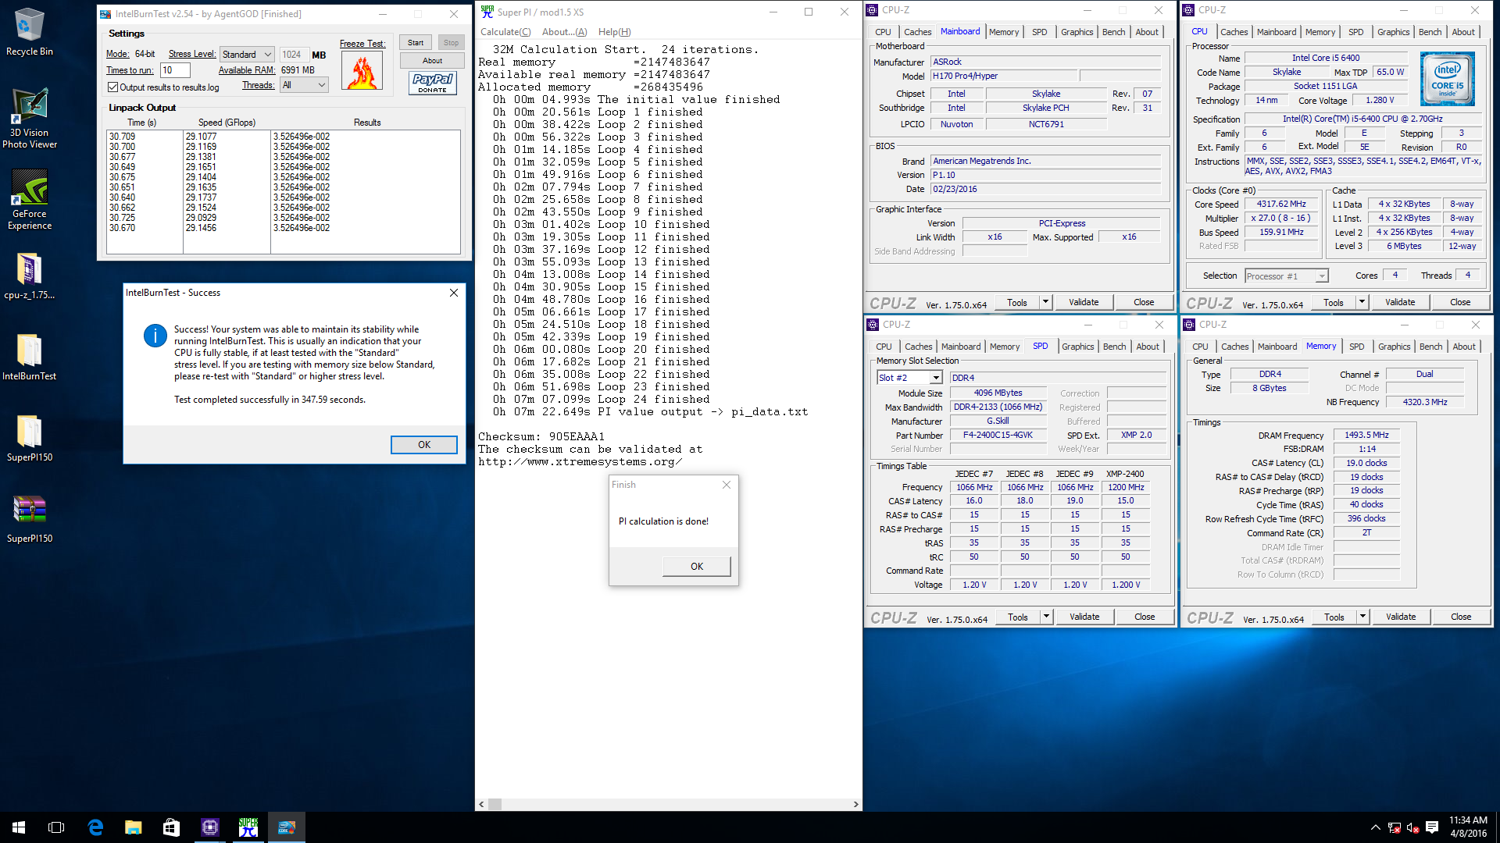The height and width of the screenshot is (843, 1500).
Task: Switch to IntelBurnTest via taskbar icon
Action: (x=287, y=827)
